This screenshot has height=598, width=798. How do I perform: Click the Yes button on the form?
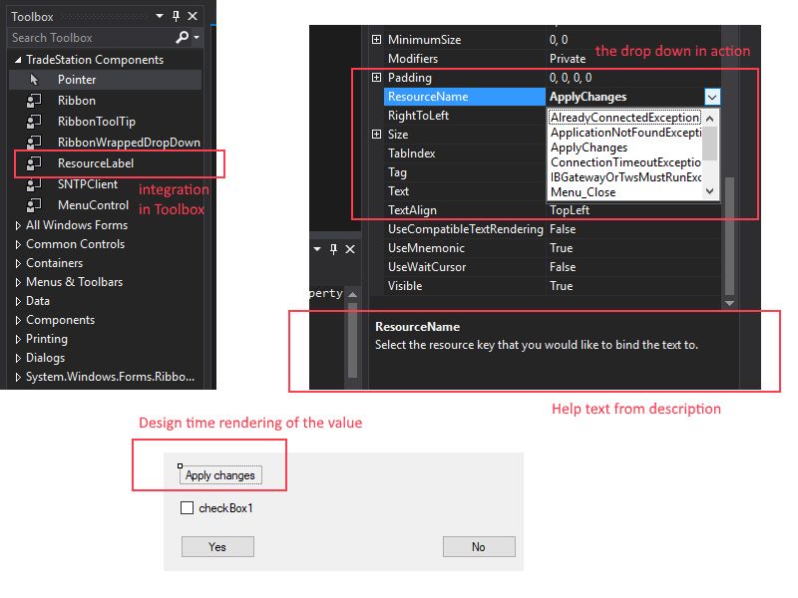(x=217, y=546)
